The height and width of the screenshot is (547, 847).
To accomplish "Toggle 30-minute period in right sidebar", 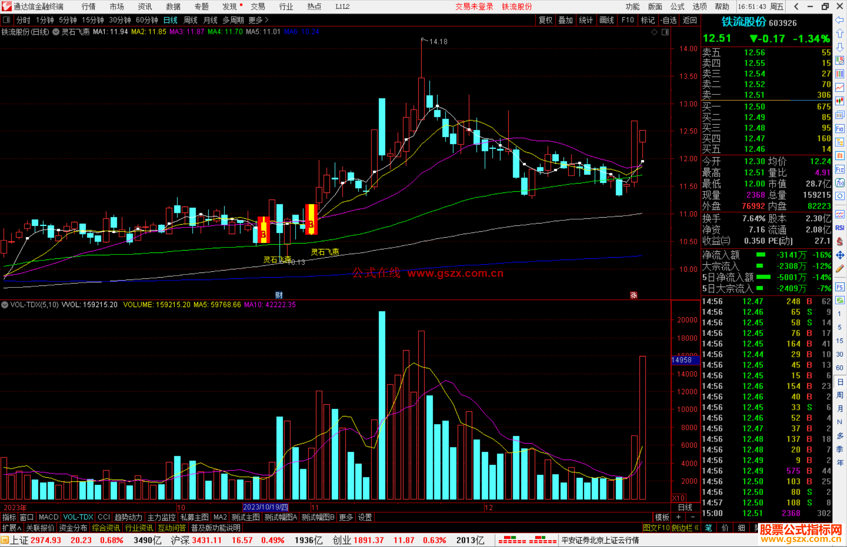I will [839, 354].
